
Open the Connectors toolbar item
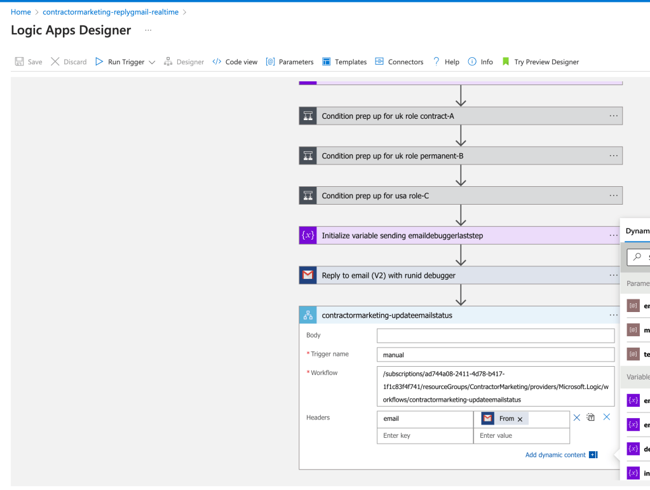tap(399, 62)
